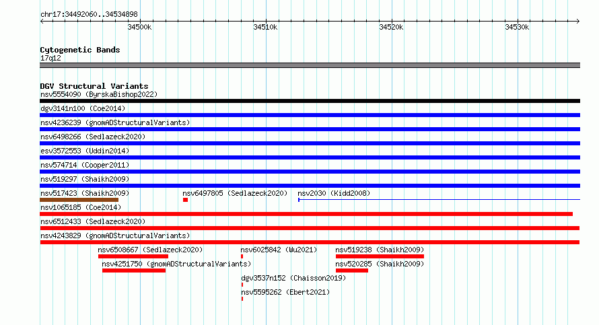The height and width of the screenshot is (325, 599).
Task: Open the nsv6512433 (Sedlazeck2020) label
Action: pos(93,221)
